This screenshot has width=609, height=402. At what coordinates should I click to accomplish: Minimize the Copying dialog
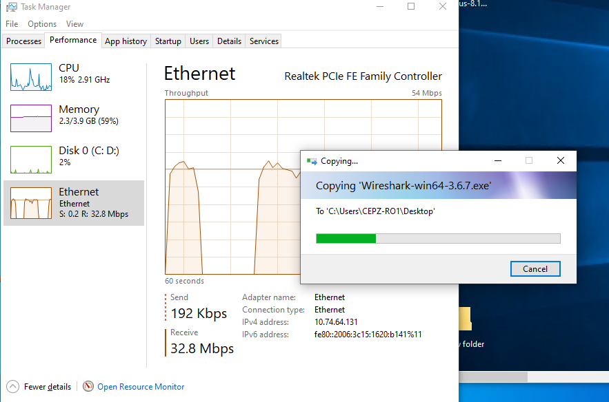click(498, 160)
